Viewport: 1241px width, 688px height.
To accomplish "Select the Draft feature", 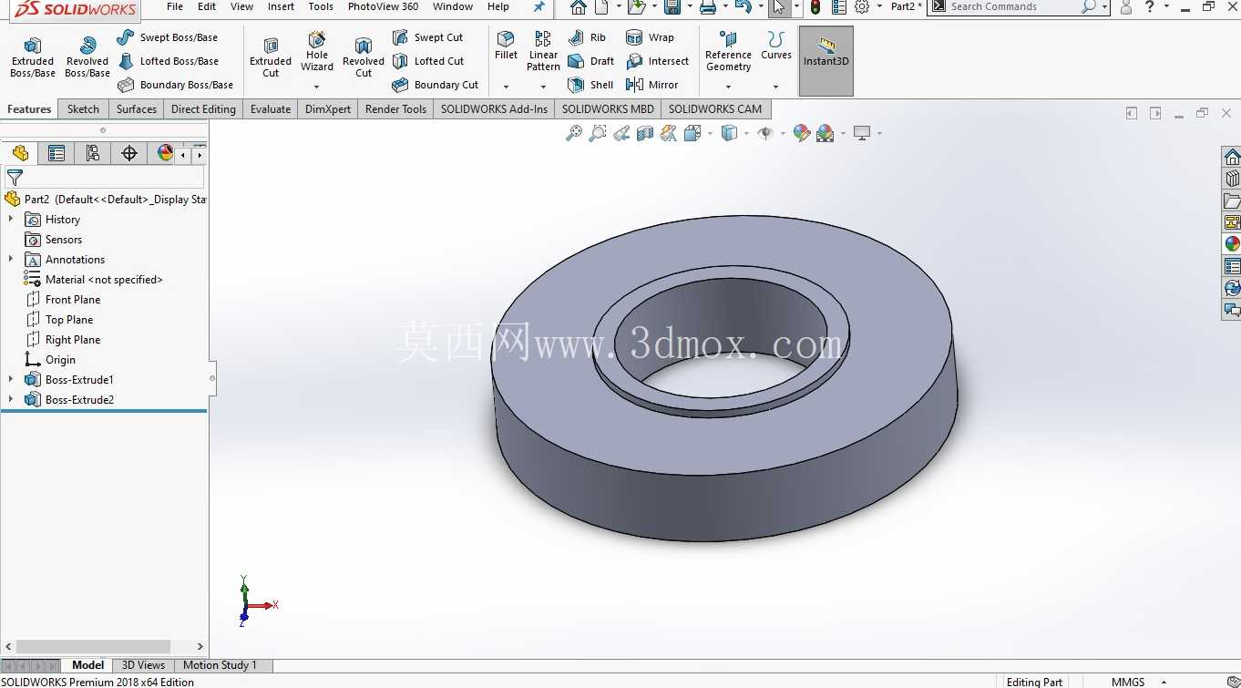I will coord(590,61).
